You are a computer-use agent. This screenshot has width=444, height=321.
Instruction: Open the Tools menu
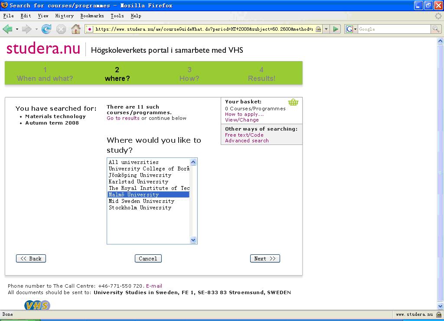[117, 16]
